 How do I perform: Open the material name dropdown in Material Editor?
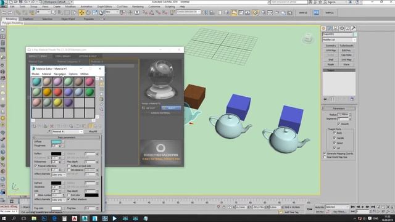pos(67,131)
